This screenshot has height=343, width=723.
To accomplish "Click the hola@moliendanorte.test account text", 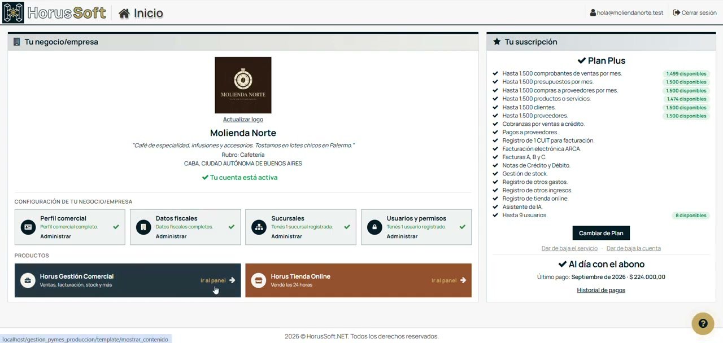I will point(630,12).
